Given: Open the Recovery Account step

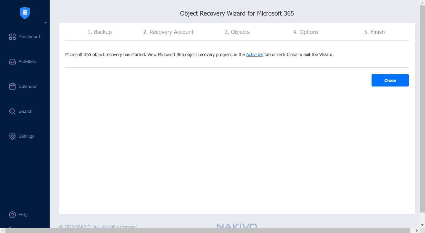Looking at the screenshot, I should pos(168,32).
